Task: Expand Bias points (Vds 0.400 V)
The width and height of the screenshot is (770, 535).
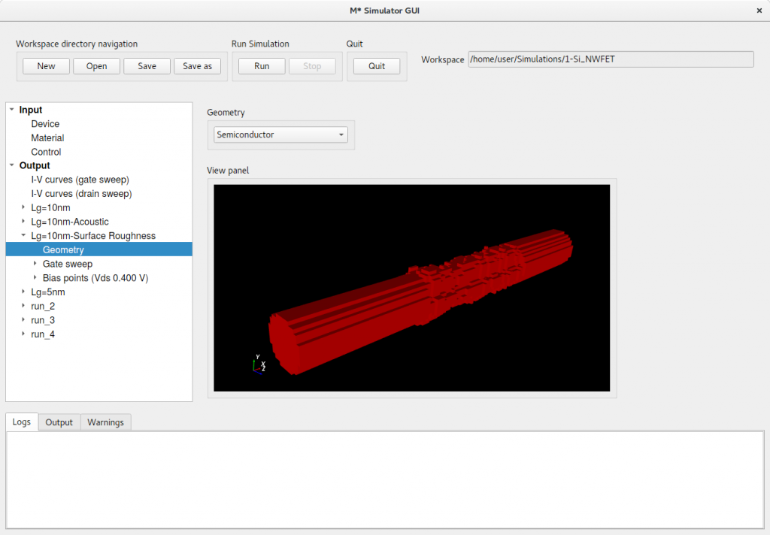Action: pos(35,278)
